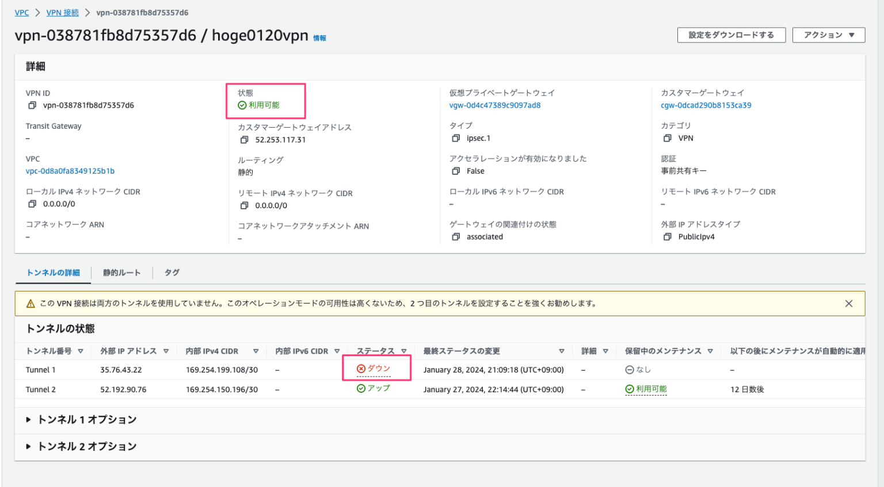Copy the gateway association state associated

(x=455, y=236)
